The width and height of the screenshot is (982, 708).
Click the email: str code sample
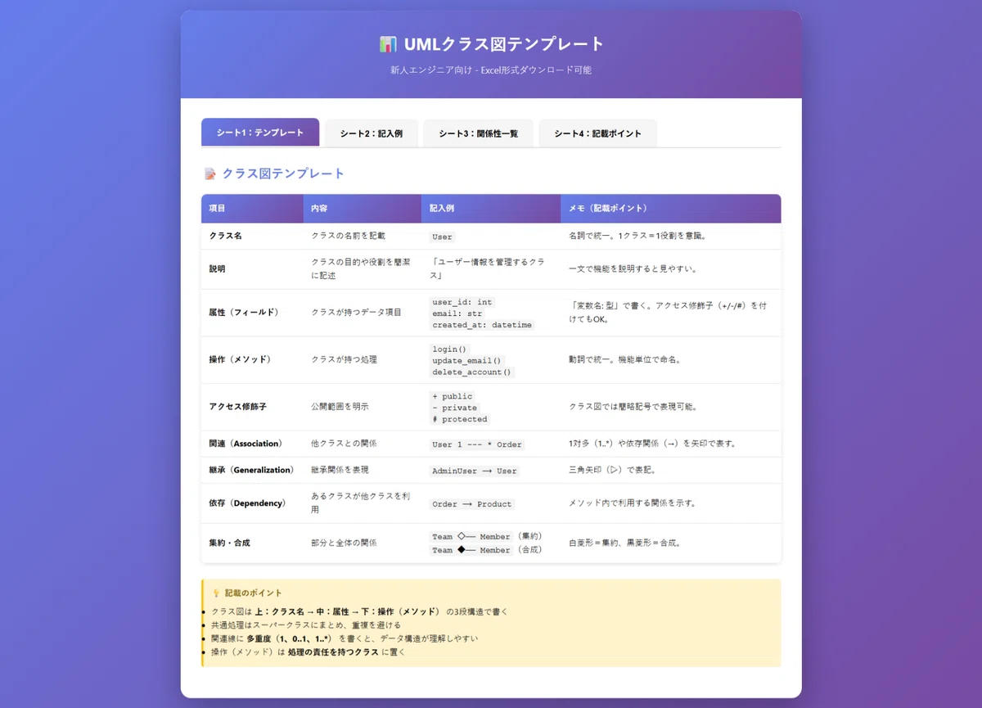coord(457,313)
